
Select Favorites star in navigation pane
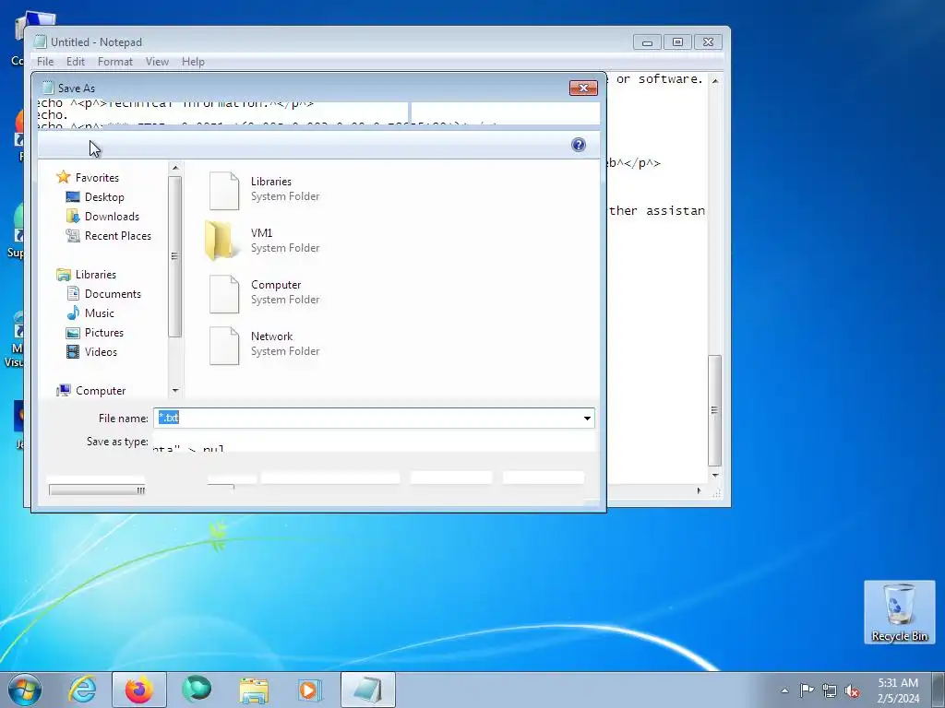[64, 177]
